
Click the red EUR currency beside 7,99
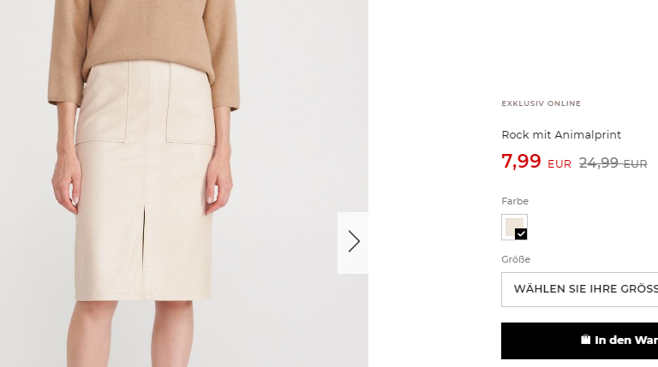point(559,164)
